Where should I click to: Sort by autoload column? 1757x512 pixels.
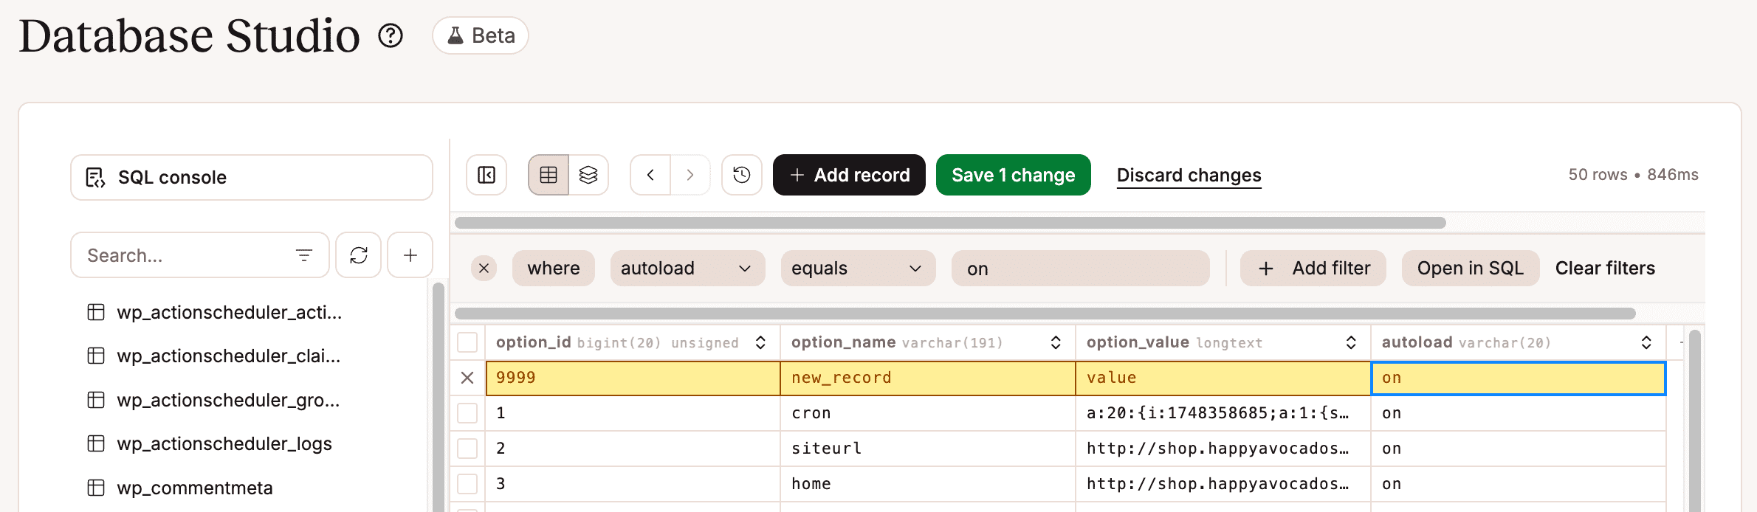click(x=1646, y=342)
